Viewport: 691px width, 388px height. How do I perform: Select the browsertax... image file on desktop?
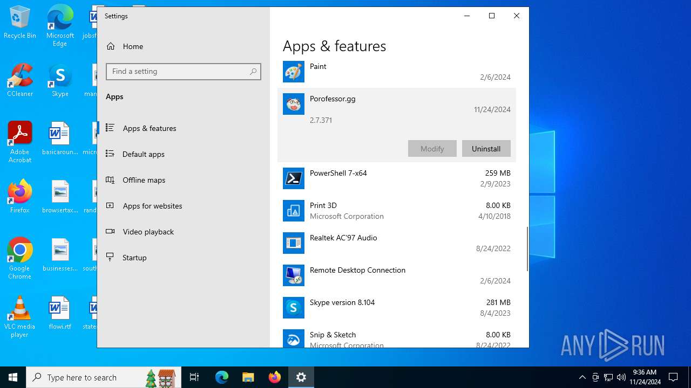tap(60, 197)
